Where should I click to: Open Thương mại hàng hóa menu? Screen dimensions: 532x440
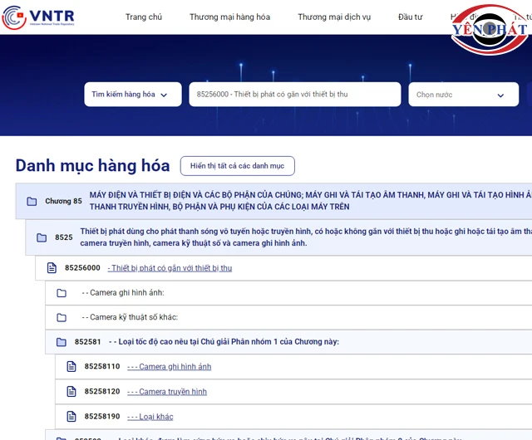229,17
